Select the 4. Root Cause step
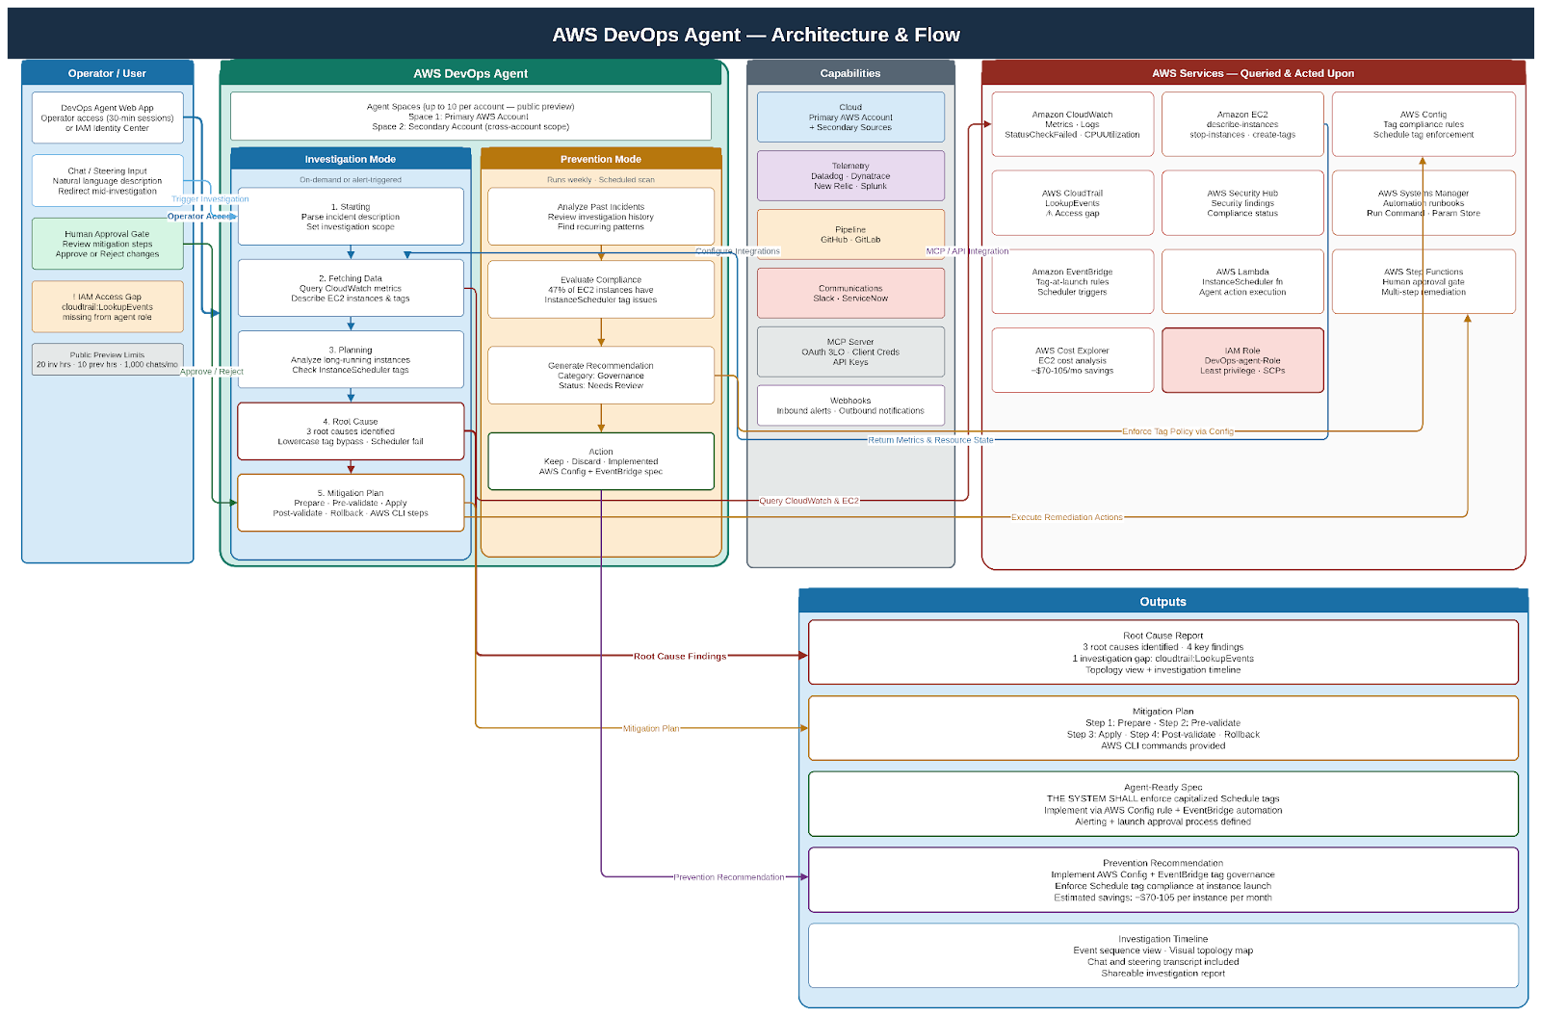This screenshot has width=1541, height=1016. pyautogui.click(x=350, y=431)
